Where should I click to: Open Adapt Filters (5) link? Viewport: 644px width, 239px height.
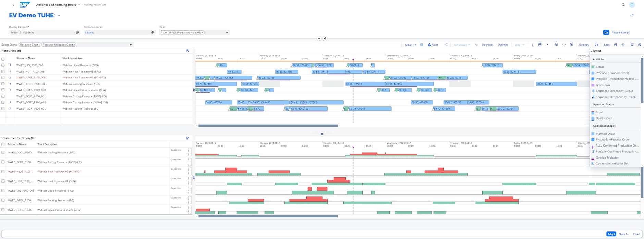(621, 33)
